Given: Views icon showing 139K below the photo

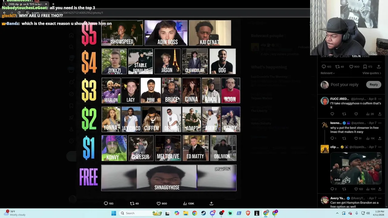Looking at the screenshot, I should [x=189, y=203].
